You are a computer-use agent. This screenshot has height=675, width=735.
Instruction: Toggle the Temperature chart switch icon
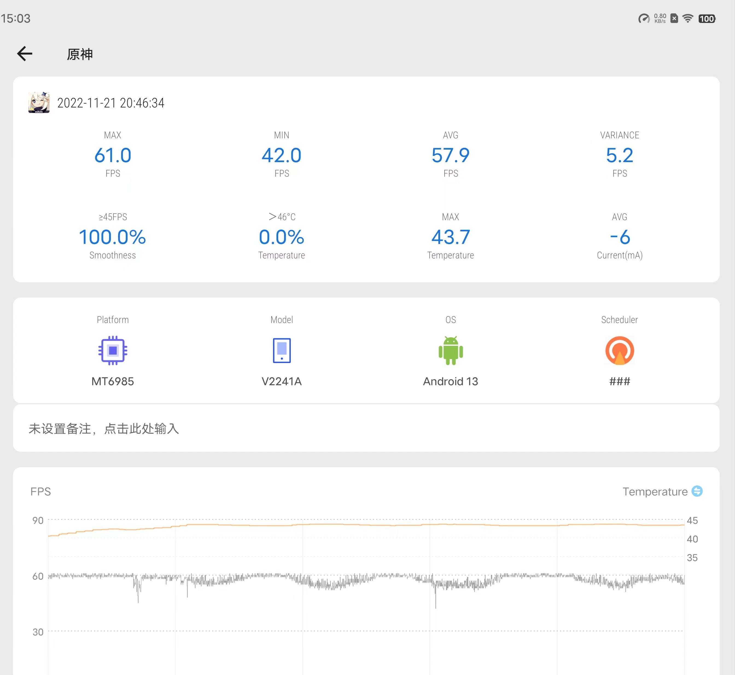coord(697,491)
